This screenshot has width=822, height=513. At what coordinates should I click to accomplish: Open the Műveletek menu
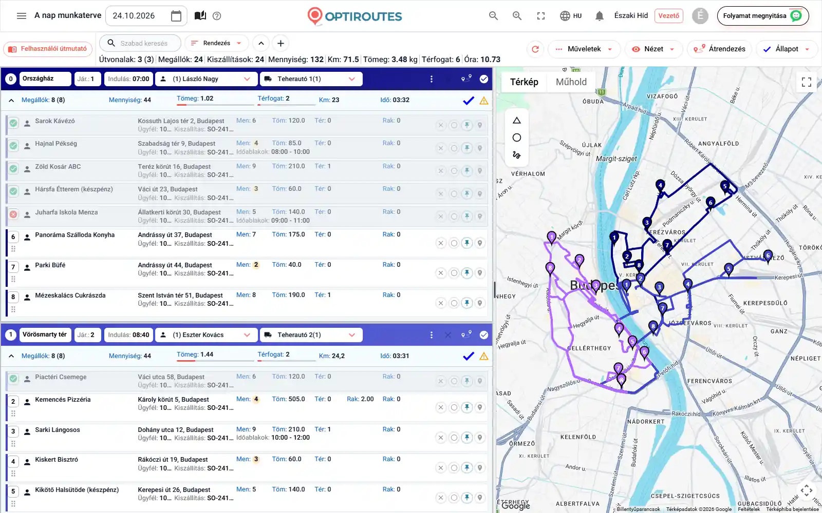point(584,49)
